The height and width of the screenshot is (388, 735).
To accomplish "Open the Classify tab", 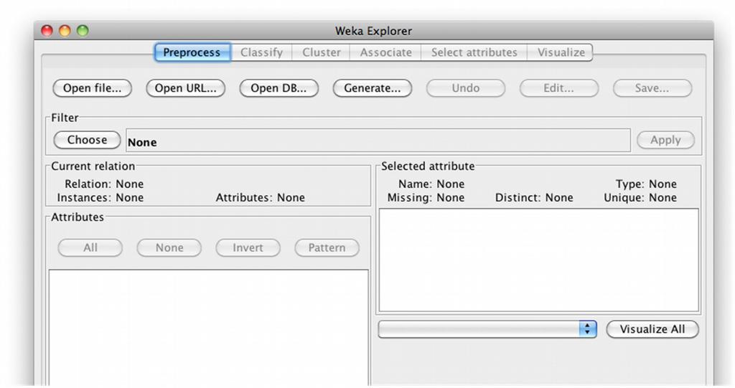I will [261, 52].
